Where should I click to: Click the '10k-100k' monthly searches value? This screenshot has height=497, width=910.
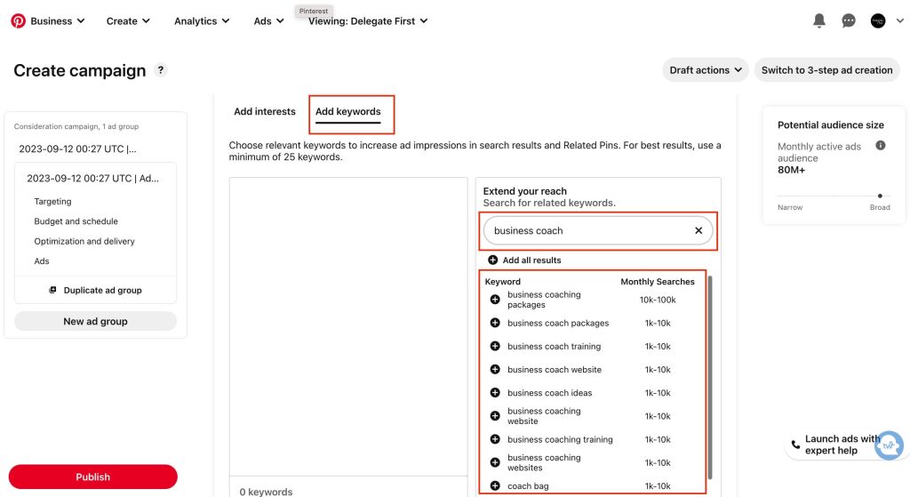click(x=658, y=300)
